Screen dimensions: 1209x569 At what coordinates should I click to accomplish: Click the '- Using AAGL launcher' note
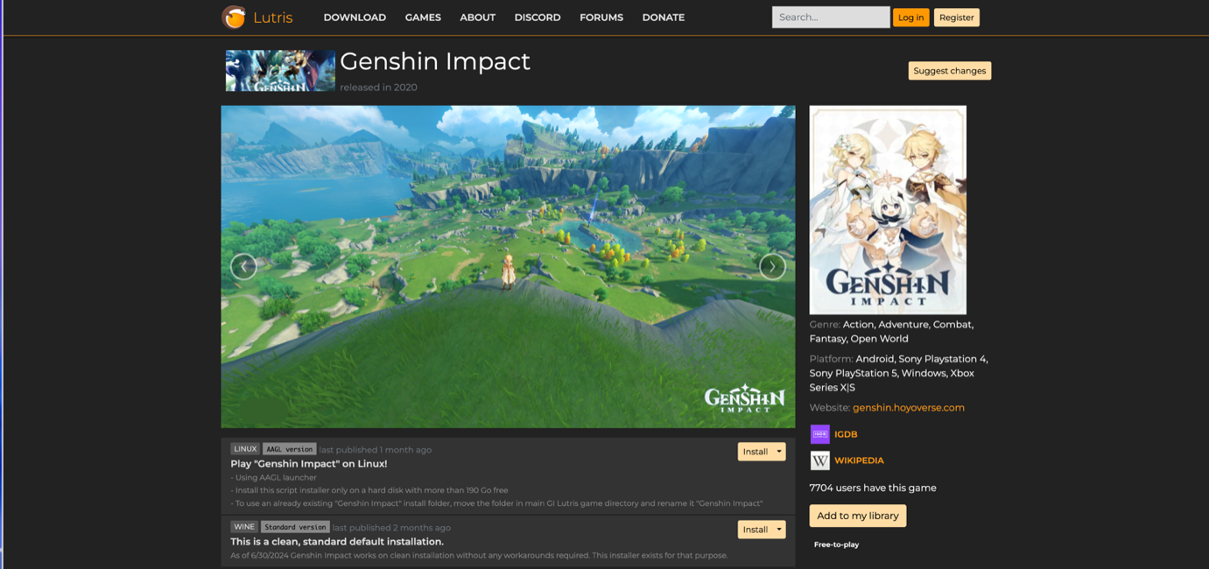click(x=273, y=478)
